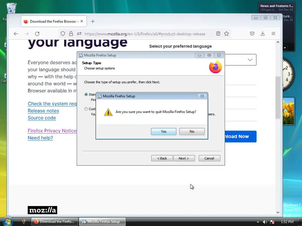This screenshot has width=302, height=226.
Task: Click the browser forward arrow
Action: click(27, 34)
